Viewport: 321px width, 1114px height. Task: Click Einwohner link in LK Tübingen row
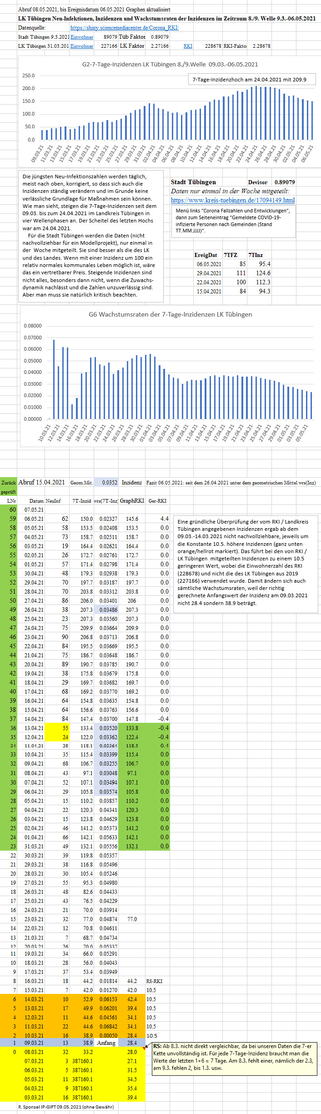click(x=82, y=46)
